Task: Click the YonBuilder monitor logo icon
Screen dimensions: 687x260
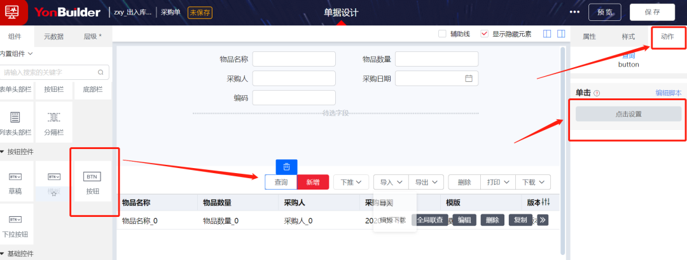Action: 13,12
